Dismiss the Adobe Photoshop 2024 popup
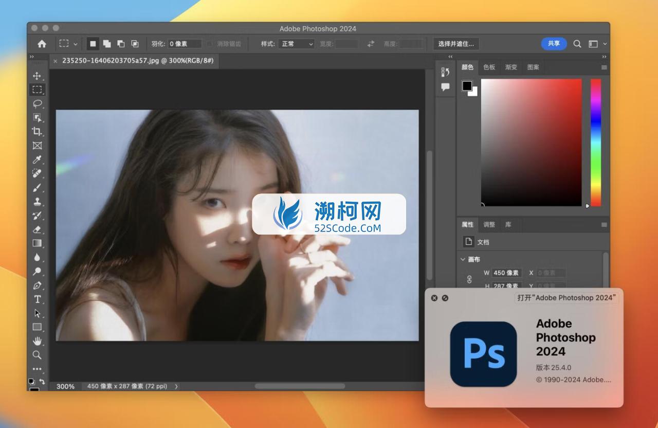This screenshot has width=658, height=428. 434,298
